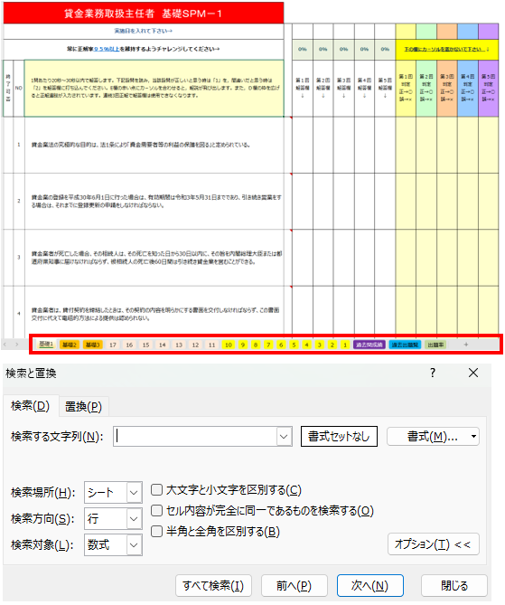The height and width of the screenshot is (605, 505).
Task: Select the purple 過去問成績 sheet tab
Action: (x=369, y=345)
